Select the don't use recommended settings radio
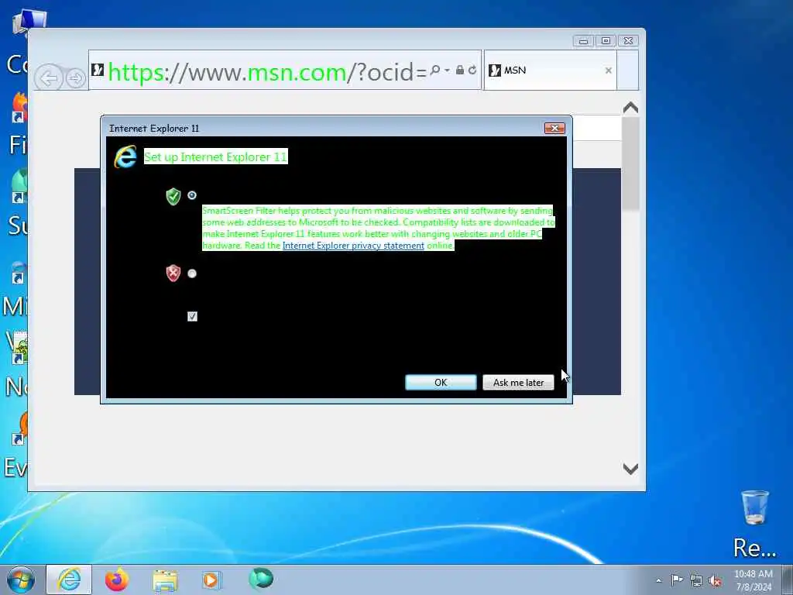The height and width of the screenshot is (595, 793). (192, 273)
